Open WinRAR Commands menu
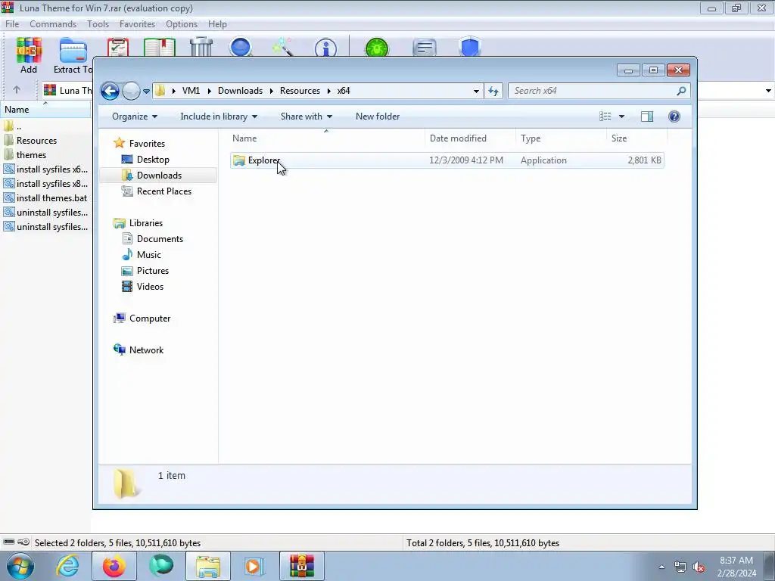The width and height of the screenshot is (775, 581). coord(53,24)
